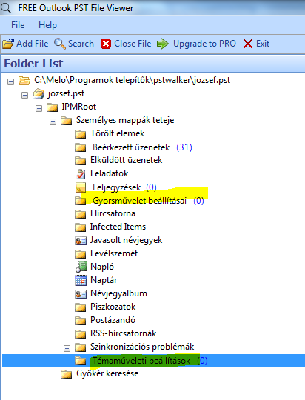Open the File menu
The width and height of the screenshot is (305, 400).
18,25
